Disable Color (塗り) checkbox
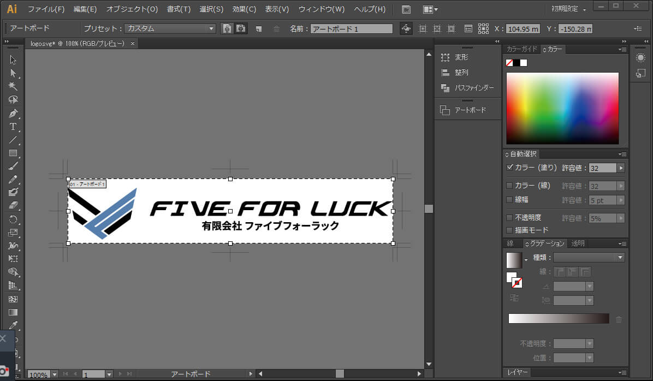Screen dimensions: 653x381 point(509,168)
